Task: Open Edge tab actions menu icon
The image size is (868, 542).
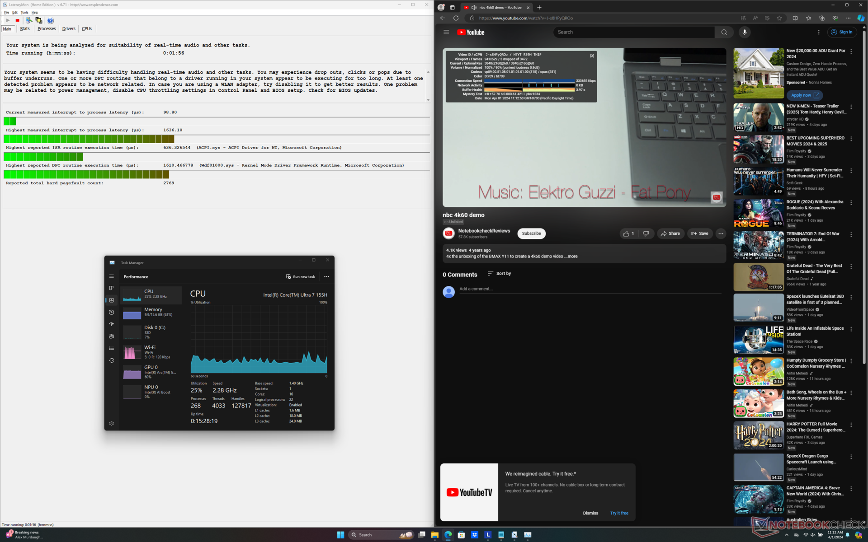Action: tap(452, 7)
